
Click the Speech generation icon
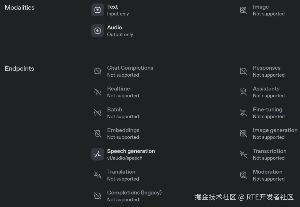[x=97, y=154]
